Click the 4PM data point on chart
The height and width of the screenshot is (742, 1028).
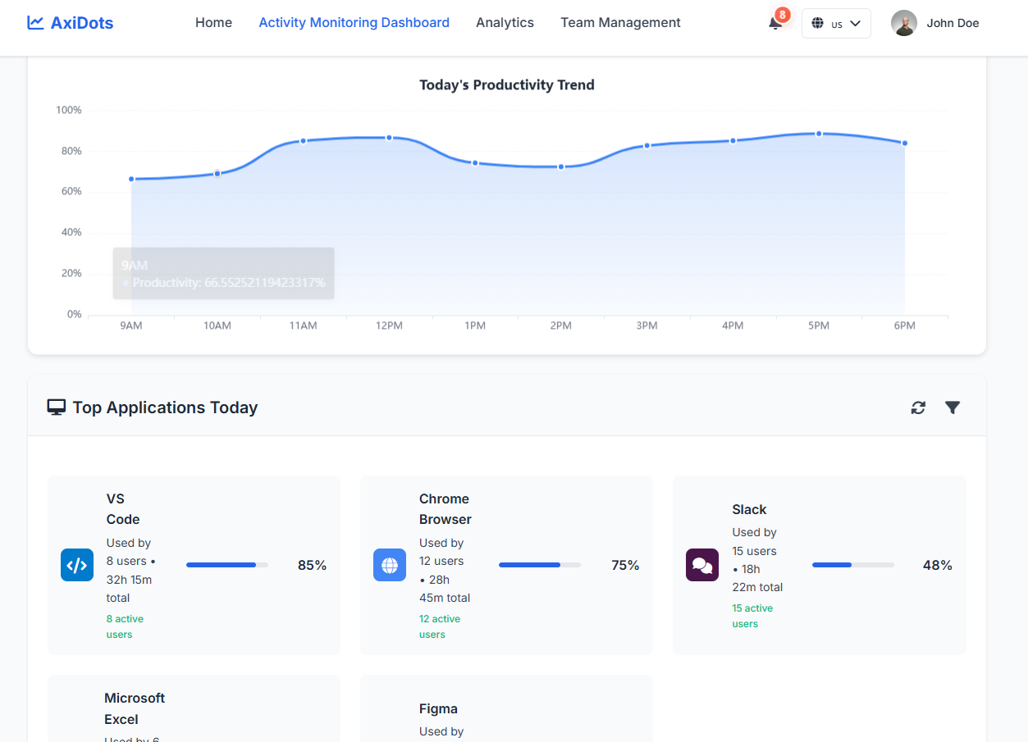click(x=733, y=140)
